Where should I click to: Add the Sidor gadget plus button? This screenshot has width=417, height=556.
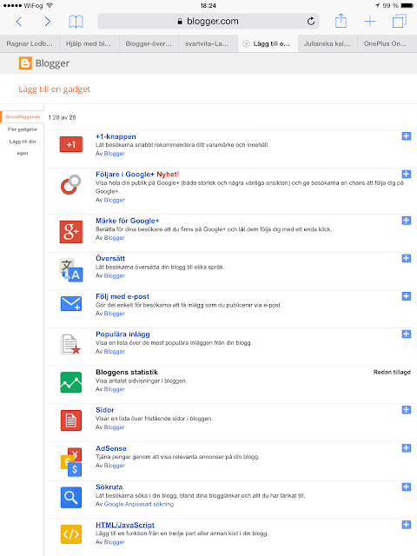pos(407,410)
